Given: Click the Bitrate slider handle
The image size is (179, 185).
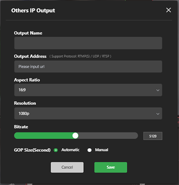Looking at the screenshot, I should click(75, 136).
